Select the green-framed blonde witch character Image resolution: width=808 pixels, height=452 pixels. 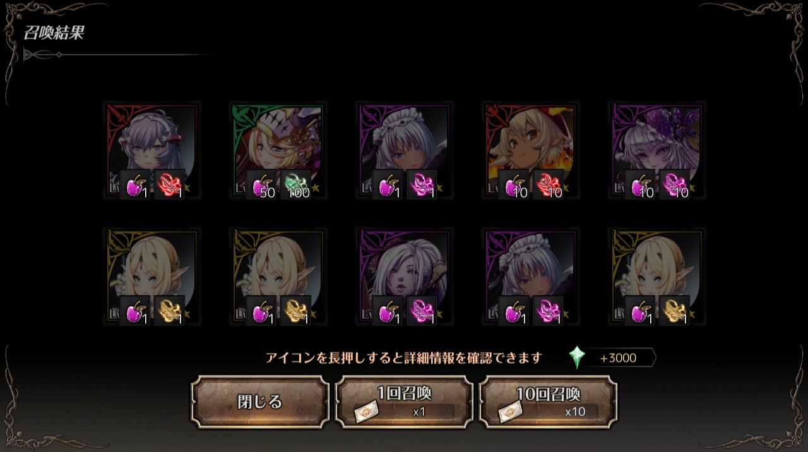278,151
